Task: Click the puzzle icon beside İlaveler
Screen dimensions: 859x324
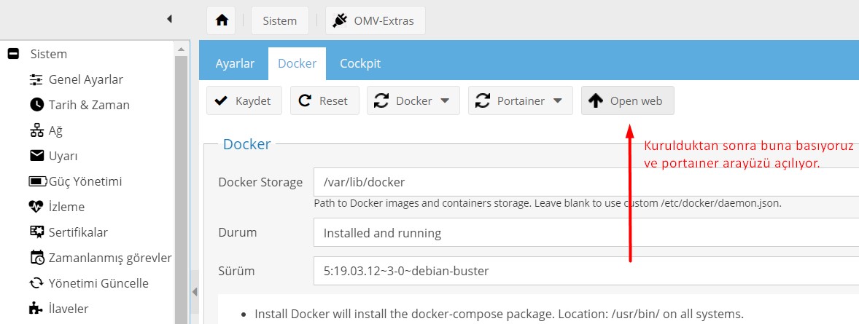Action: (x=36, y=309)
